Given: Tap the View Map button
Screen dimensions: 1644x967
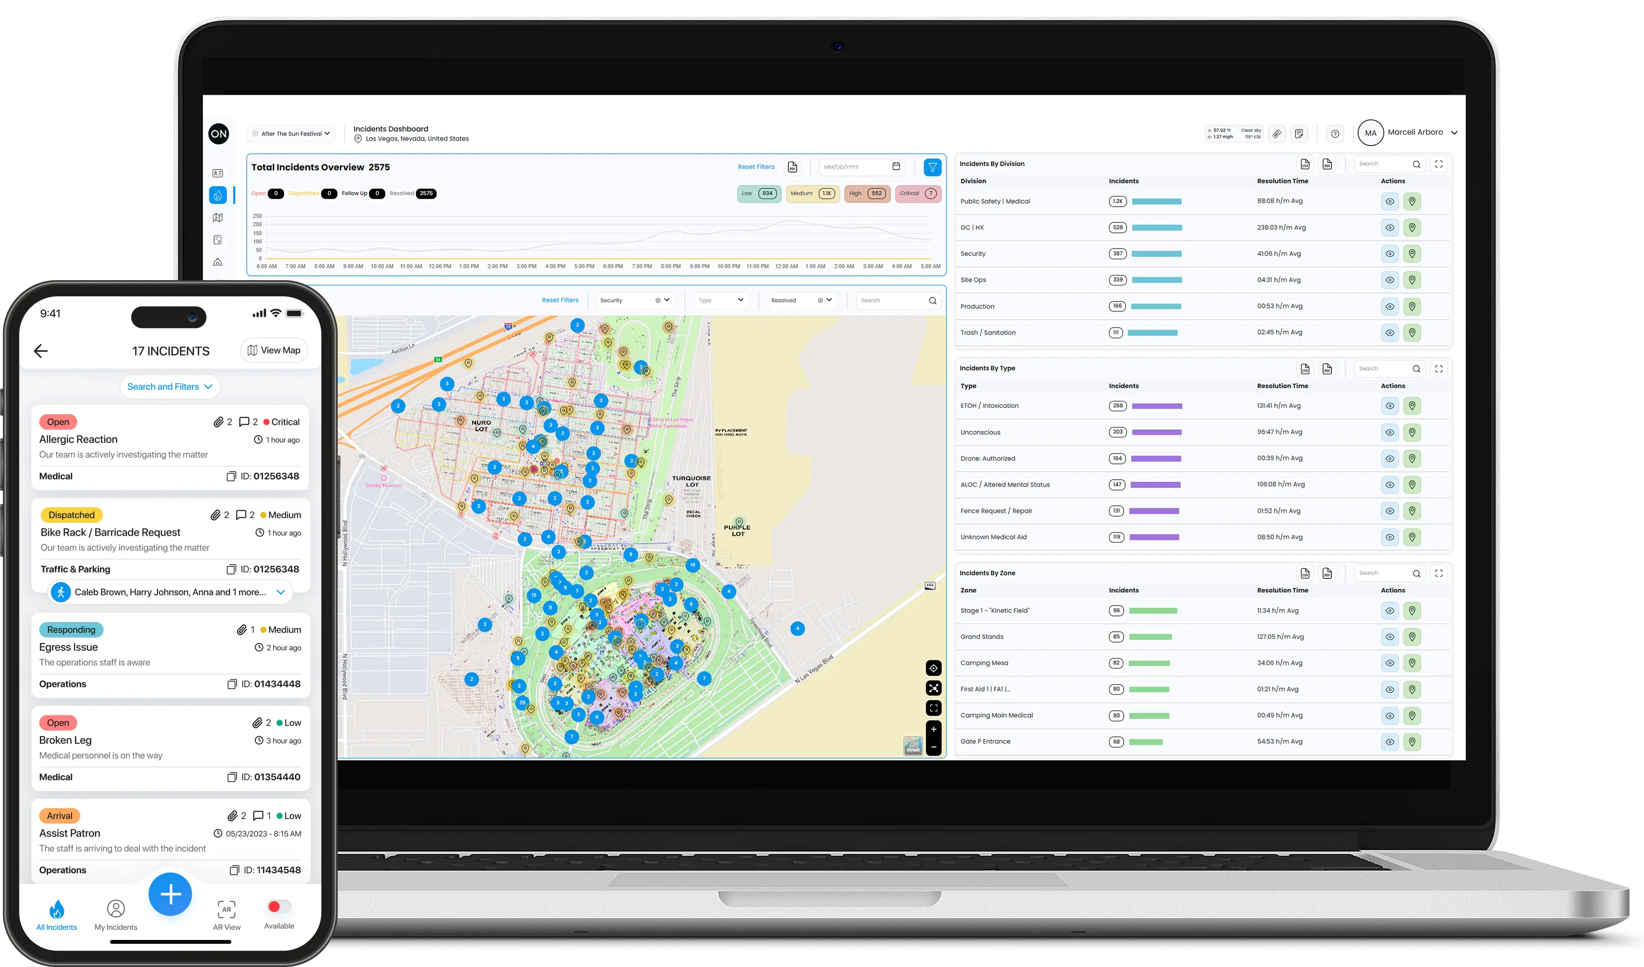Looking at the screenshot, I should (274, 350).
